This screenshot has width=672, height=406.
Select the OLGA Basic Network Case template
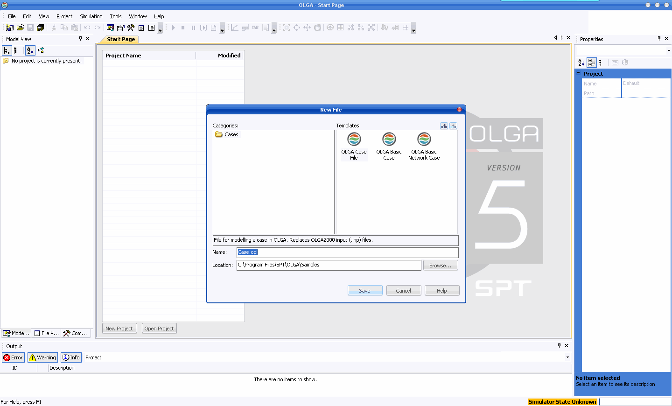(424, 147)
